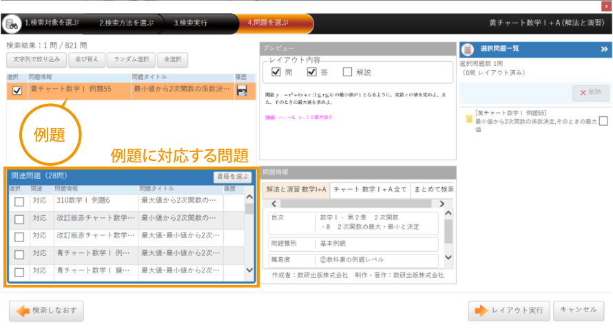Check the 青チャート数学Ⅰ 練… row box
This screenshot has width=613, height=335.
19,272
